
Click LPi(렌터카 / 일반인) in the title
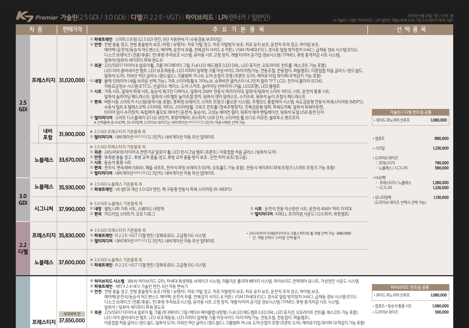click(x=244, y=17)
